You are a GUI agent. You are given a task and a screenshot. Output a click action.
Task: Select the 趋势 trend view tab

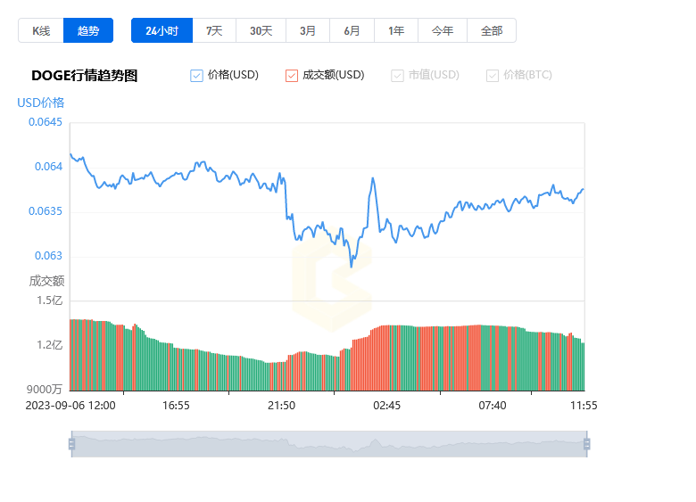tap(88, 30)
